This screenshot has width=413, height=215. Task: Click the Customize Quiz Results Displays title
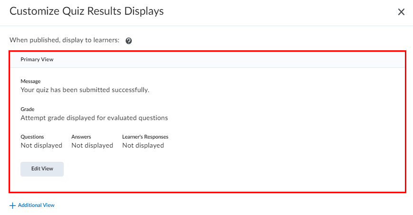click(x=87, y=11)
